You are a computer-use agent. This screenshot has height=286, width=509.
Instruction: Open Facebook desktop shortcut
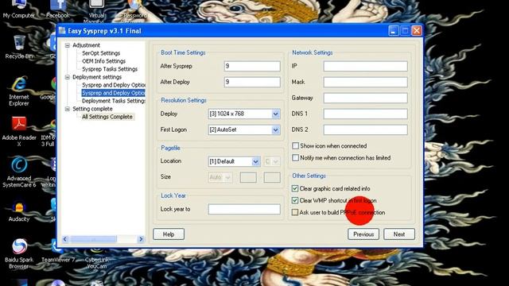pyautogui.click(x=58, y=10)
